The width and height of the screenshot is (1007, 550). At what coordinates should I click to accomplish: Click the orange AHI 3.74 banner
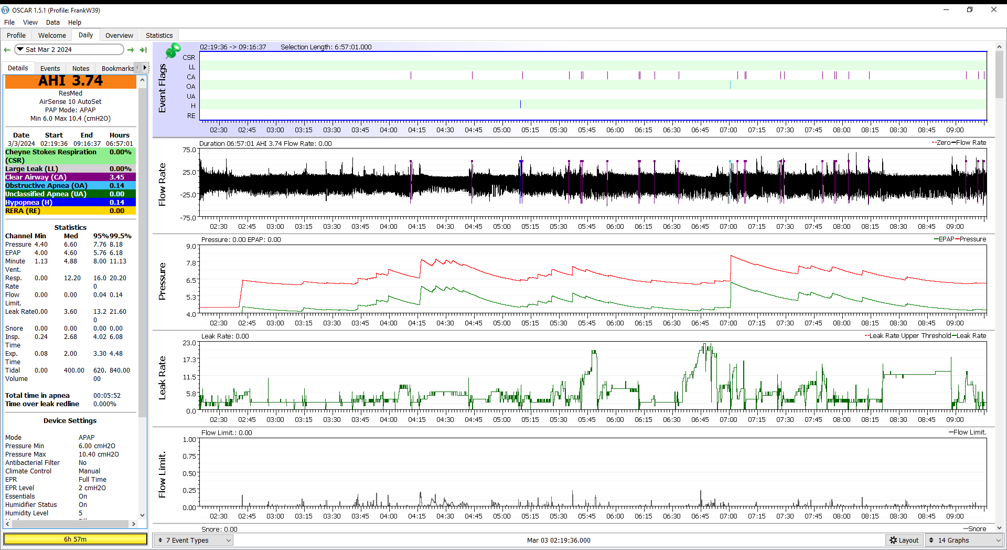tap(70, 81)
